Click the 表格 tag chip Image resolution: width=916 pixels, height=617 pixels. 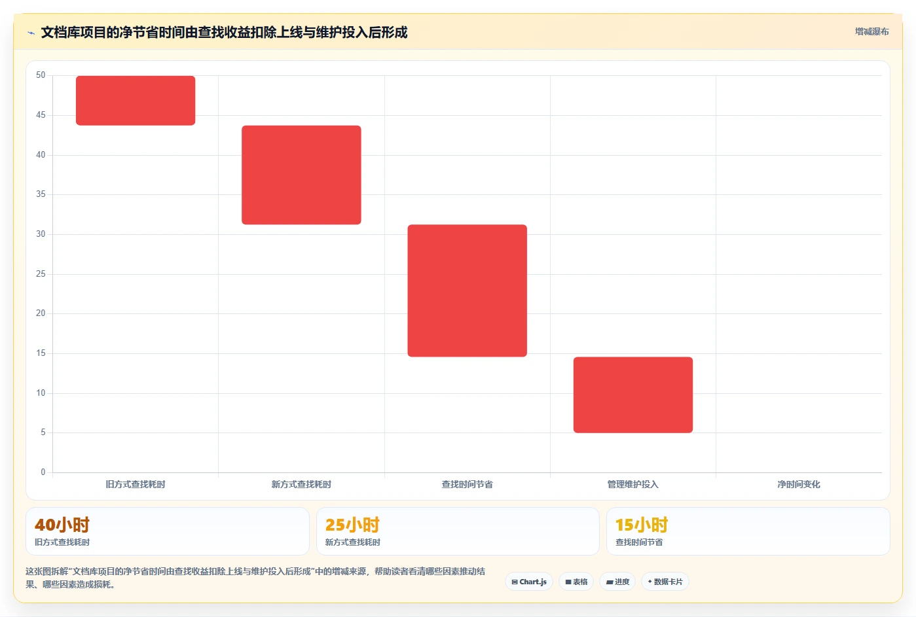pyautogui.click(x=576, y=582)
